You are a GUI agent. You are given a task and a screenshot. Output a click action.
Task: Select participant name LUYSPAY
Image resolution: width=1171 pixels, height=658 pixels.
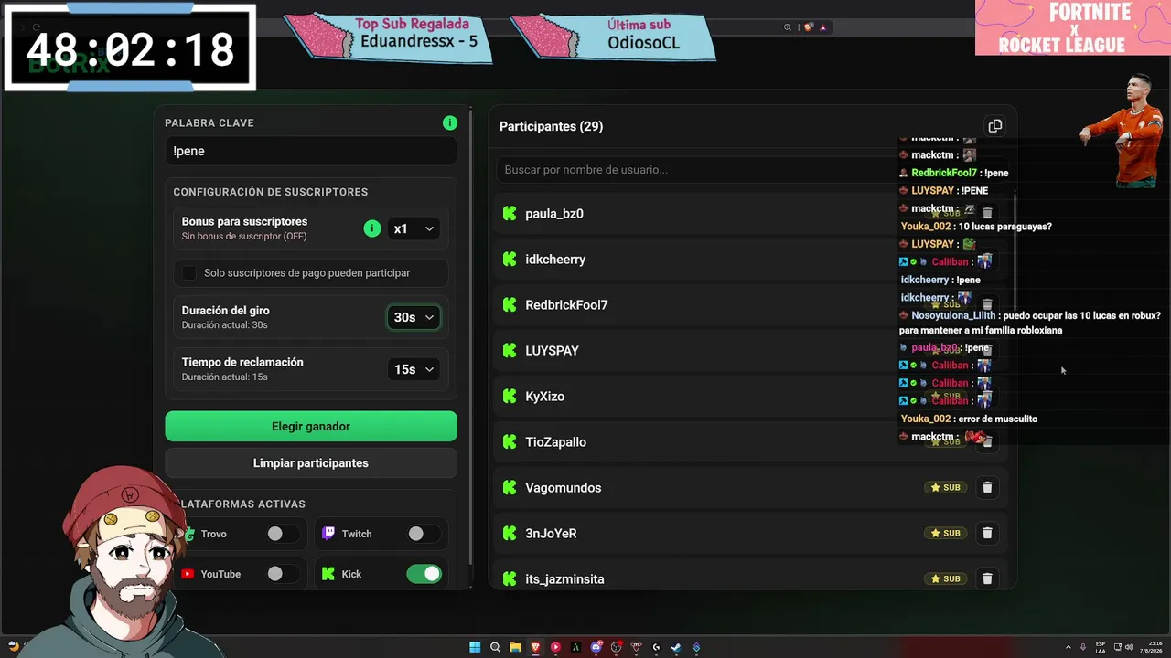pos(552,351)
